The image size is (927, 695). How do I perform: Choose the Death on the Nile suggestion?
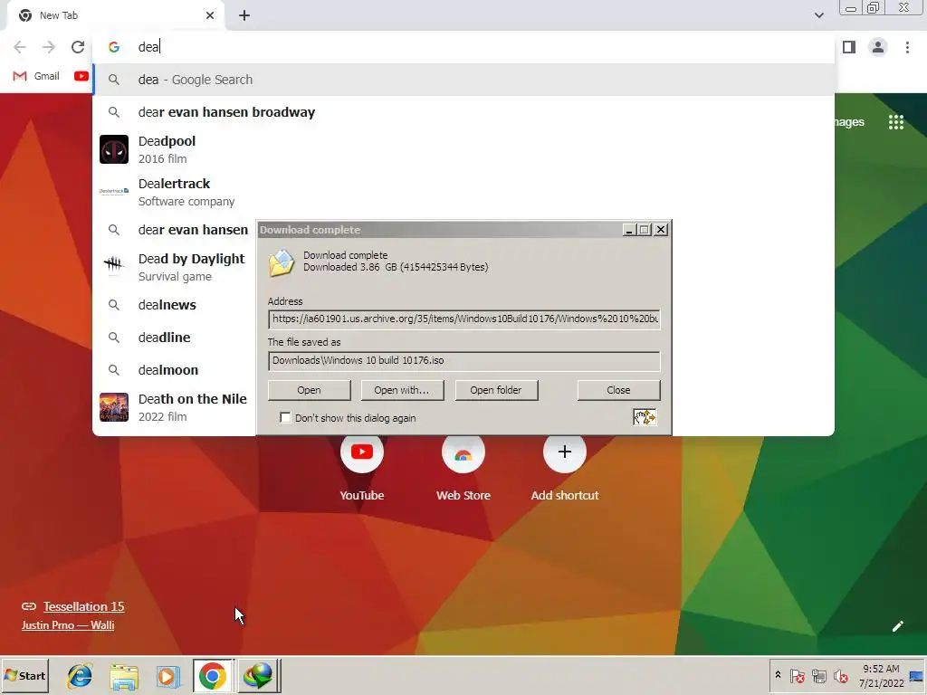point(175,407)
